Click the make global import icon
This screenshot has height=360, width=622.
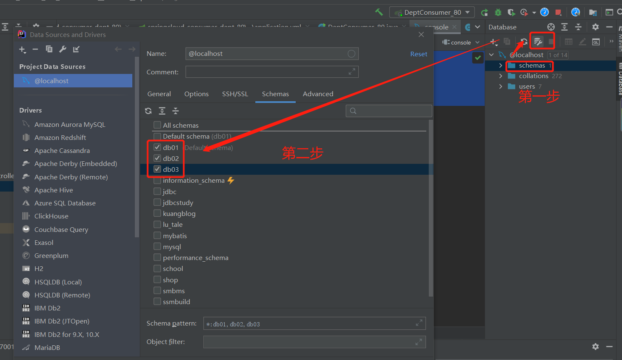coord(76,49)
